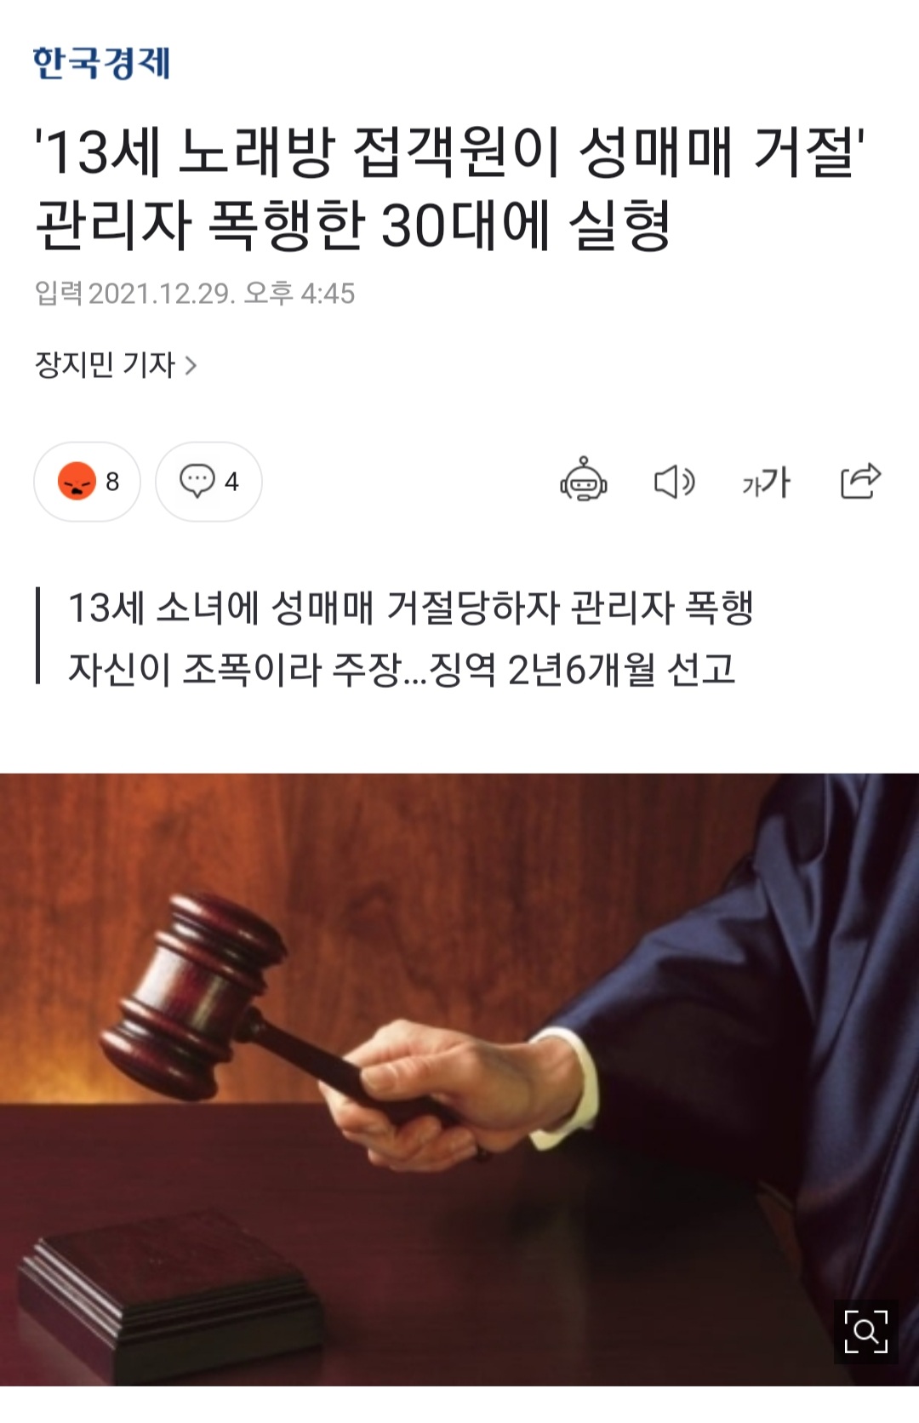Viewport: 919px width, 1423px height.
Task: Share the article using share icon
Action: (x=859, y=481)
